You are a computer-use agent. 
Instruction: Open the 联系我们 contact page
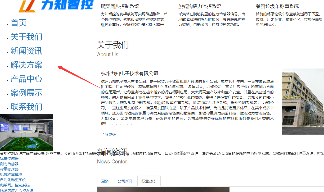click(26, 107)
